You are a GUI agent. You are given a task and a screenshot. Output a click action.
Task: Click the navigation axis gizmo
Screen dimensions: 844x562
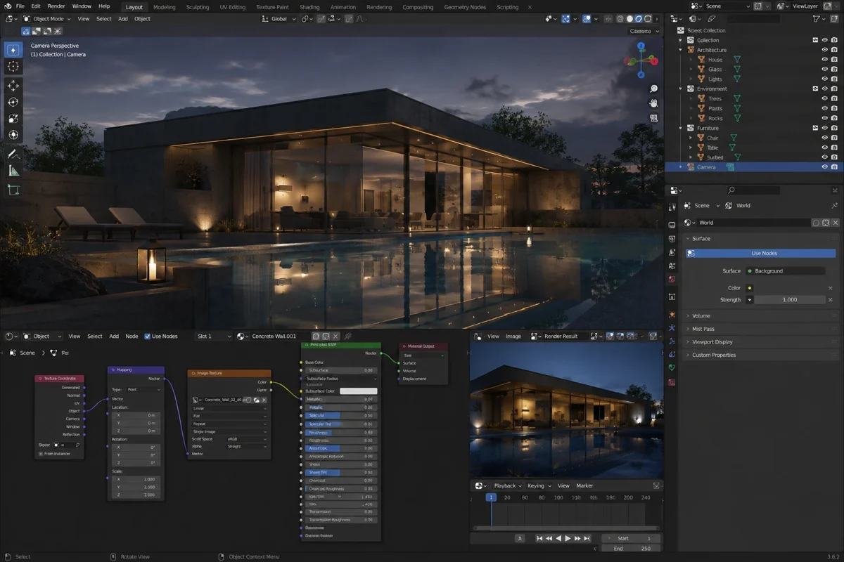point(641,60)
